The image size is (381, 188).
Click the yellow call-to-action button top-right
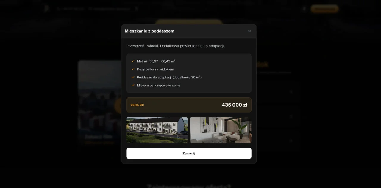coord(324,9)
